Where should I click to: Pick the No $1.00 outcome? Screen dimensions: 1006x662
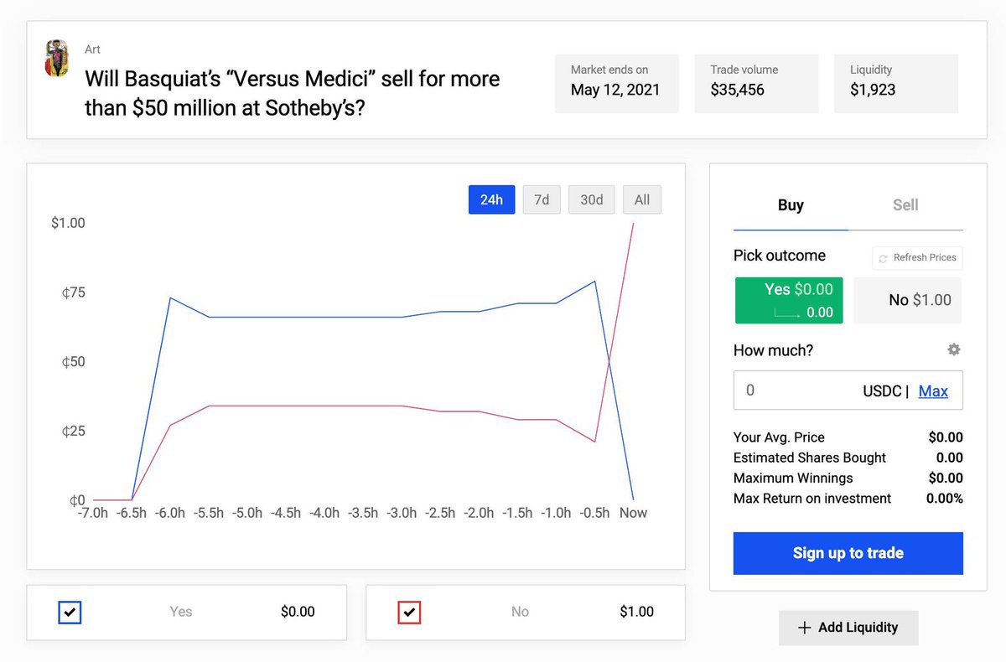point(908,300)
